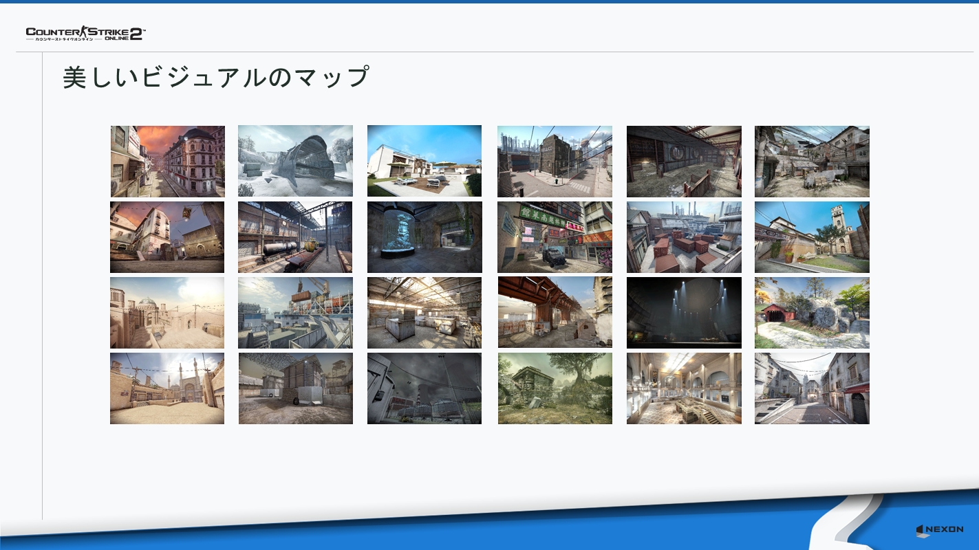The width and height of the screenshot is (979, 550).
Task: Open the rusty elevated overpass thumbnail
Action: coord(555,313)
